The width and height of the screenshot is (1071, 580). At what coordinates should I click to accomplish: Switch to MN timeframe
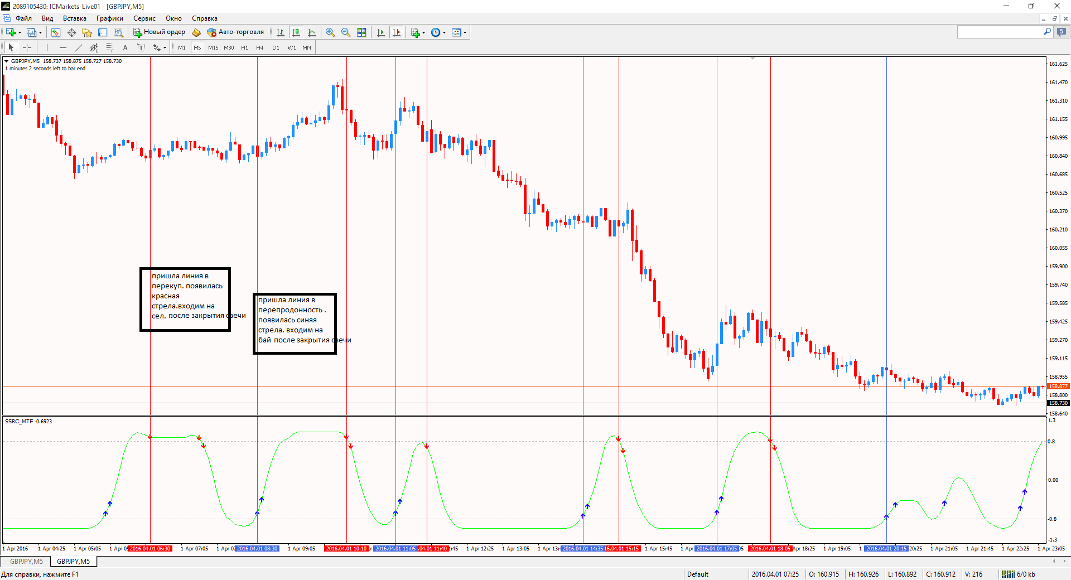click(x=307, y=47)
